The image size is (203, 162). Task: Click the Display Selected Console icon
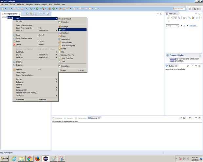click(184, 118)
